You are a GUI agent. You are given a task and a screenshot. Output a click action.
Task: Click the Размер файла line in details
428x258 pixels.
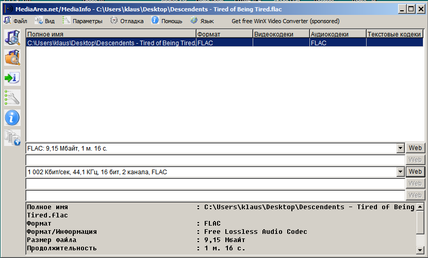coord(136,240)
